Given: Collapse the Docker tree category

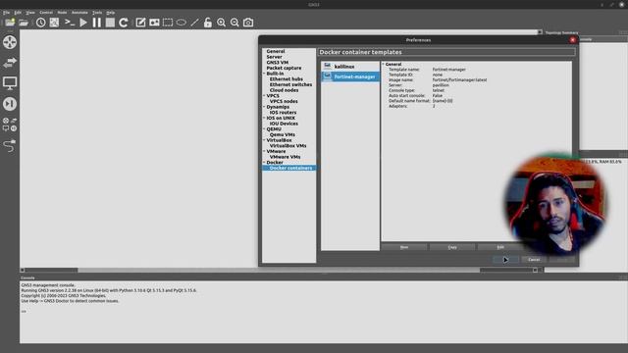Looking at the screenshot, I should coord(264,163).
